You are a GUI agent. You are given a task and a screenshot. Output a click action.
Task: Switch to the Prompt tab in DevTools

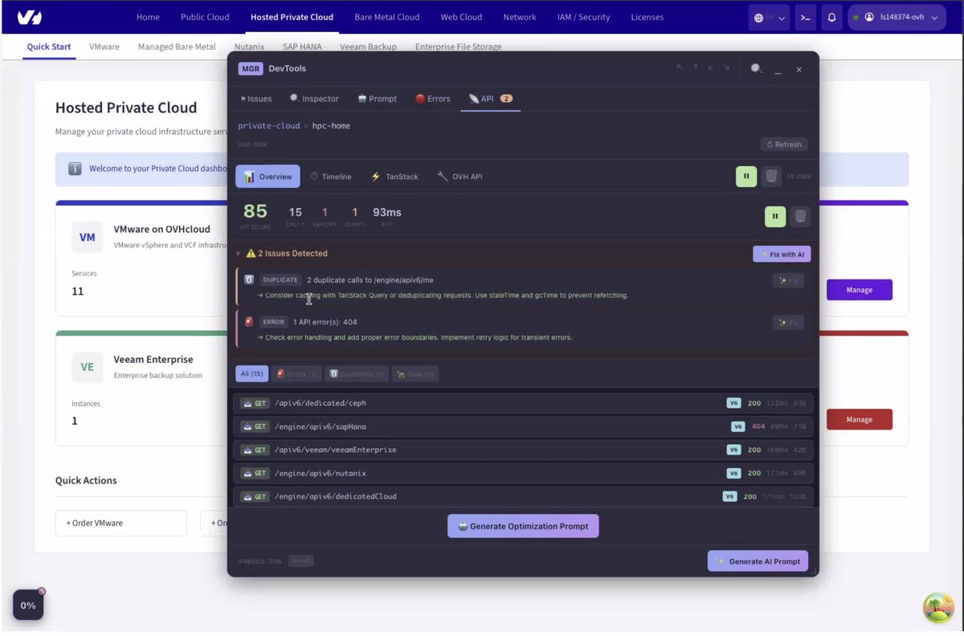point(378,99)
